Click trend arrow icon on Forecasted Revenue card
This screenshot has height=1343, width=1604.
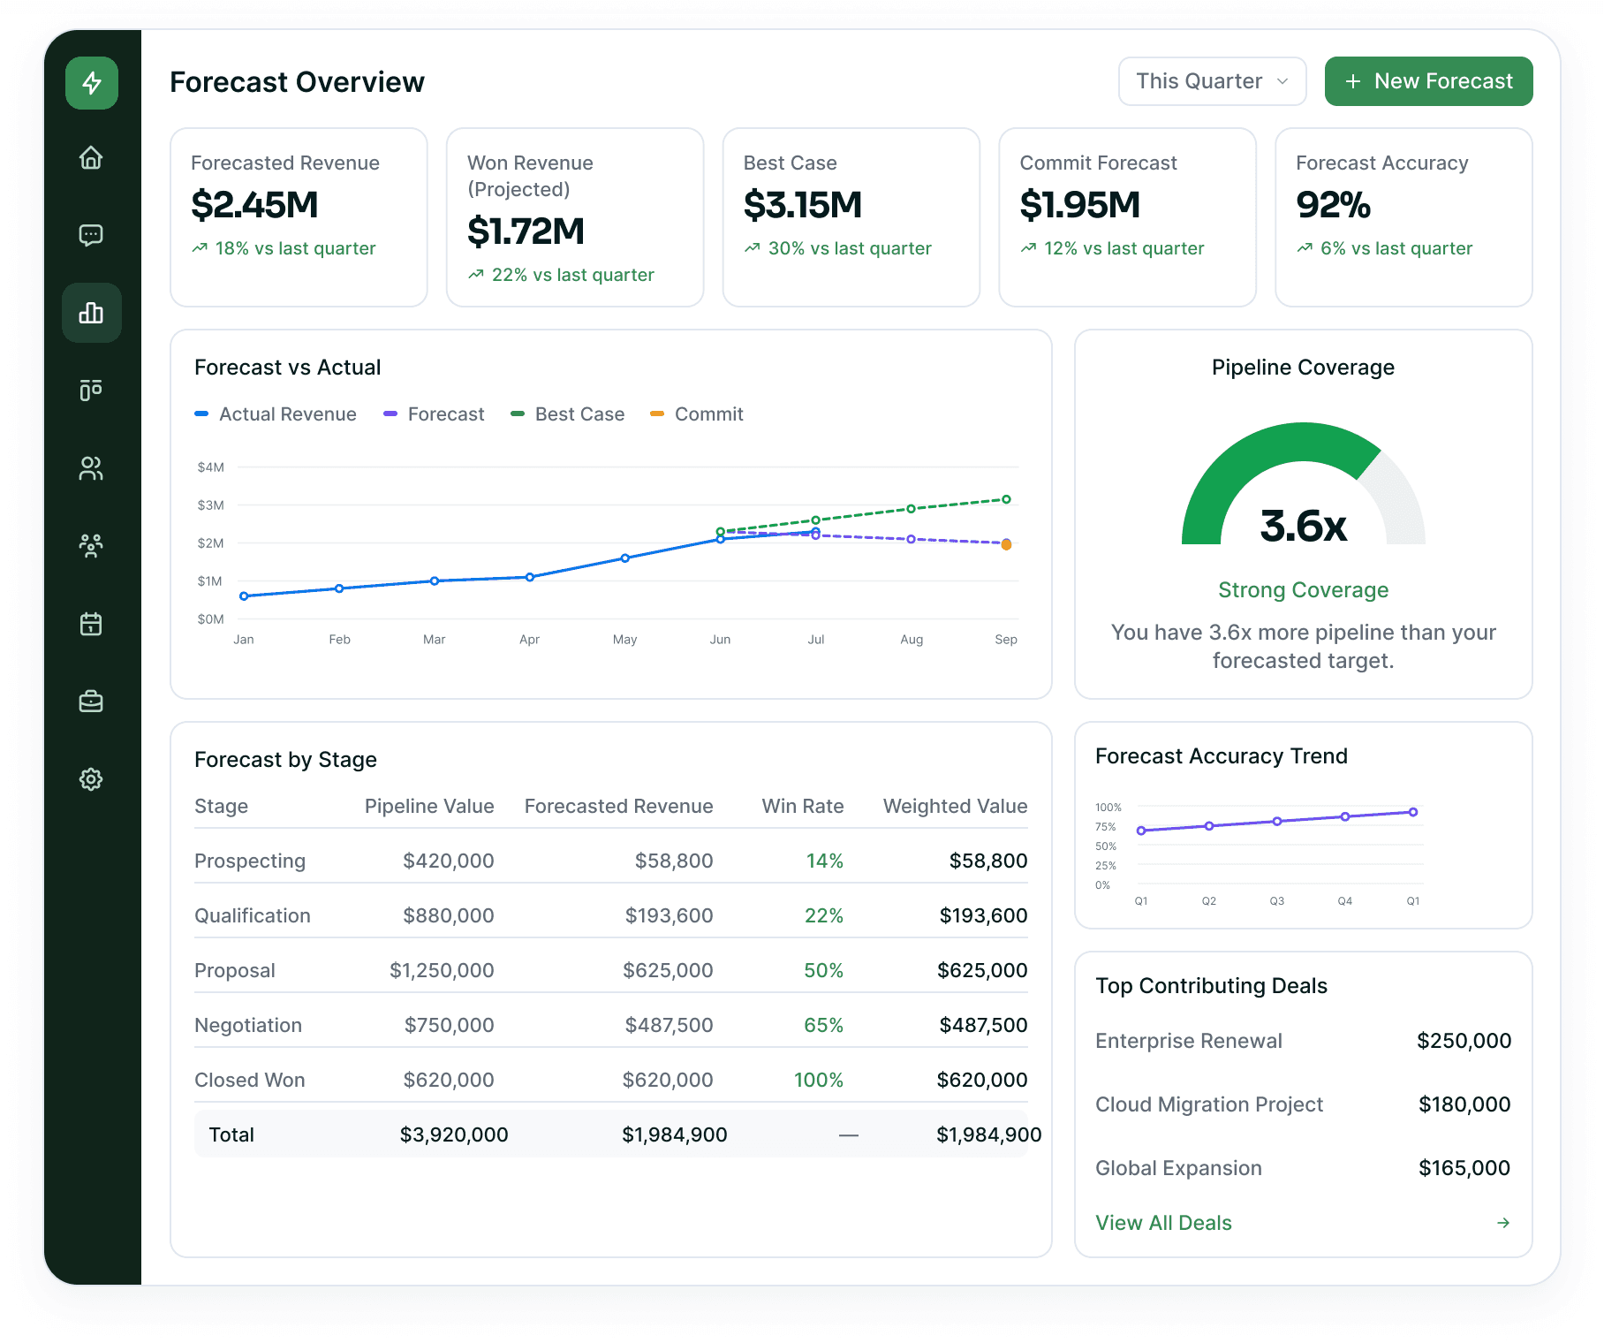200,248
